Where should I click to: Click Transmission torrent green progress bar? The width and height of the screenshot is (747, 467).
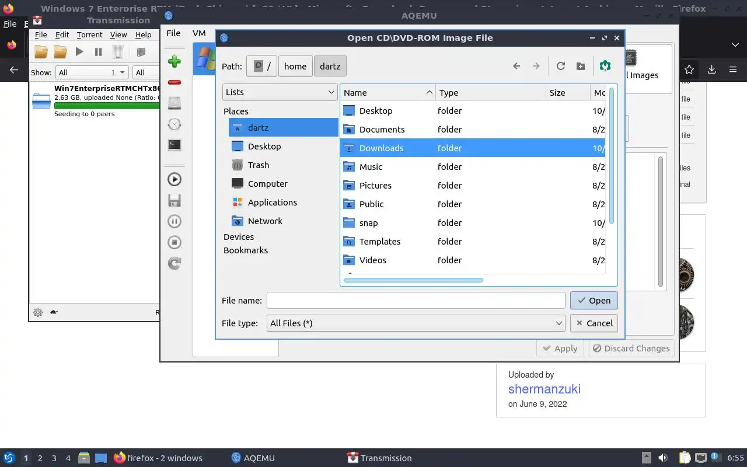pos(107,106)
